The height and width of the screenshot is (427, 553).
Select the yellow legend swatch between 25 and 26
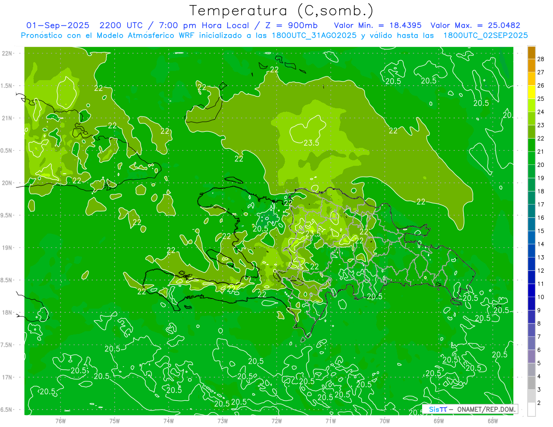click(x=531, y=93)
